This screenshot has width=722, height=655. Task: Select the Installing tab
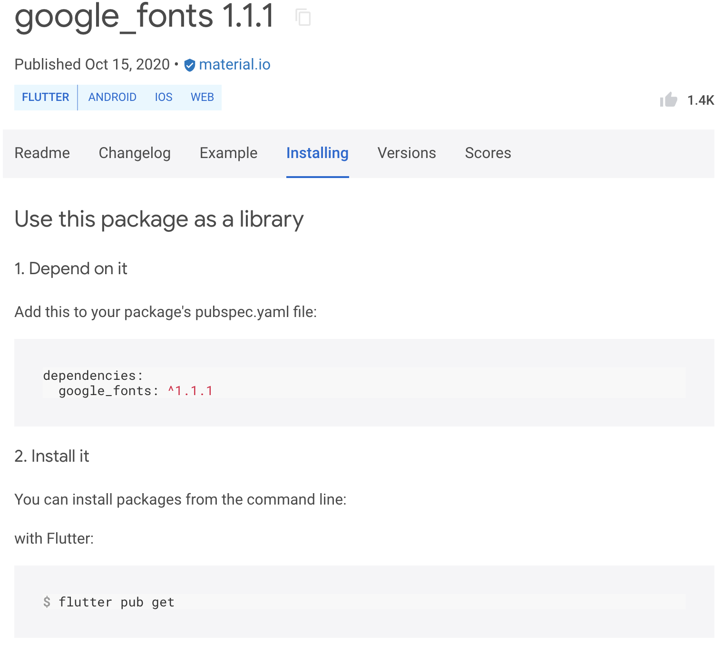317,153
